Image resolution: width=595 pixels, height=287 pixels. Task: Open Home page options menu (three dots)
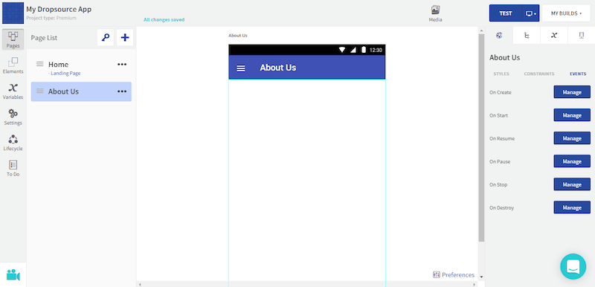pos(122,65)
